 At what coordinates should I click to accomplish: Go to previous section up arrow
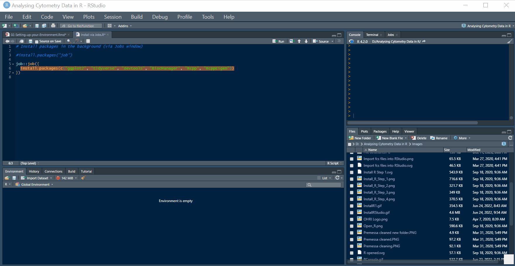pyautogui.click(x=299, y=41)
